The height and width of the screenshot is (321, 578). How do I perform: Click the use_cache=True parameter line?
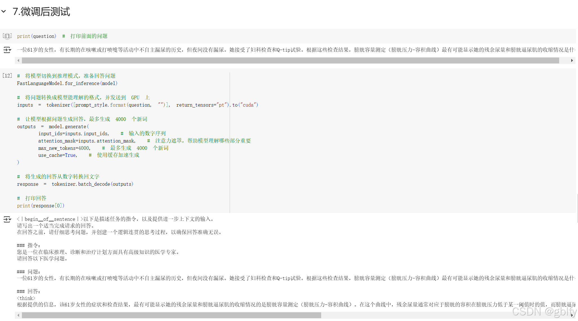click(x=58, y=155)
